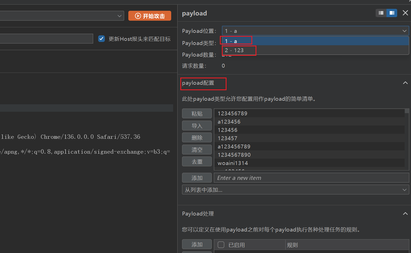Screen dimensions: 411x253
Task: Click the 删除 delete button
Action: pos(197,138)
